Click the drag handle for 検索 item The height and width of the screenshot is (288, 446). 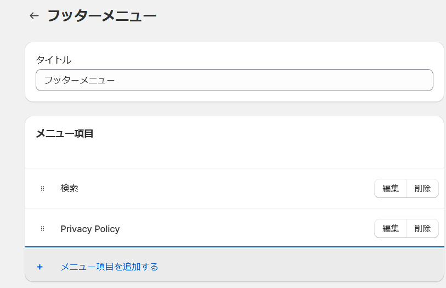(x=42, y=188)
